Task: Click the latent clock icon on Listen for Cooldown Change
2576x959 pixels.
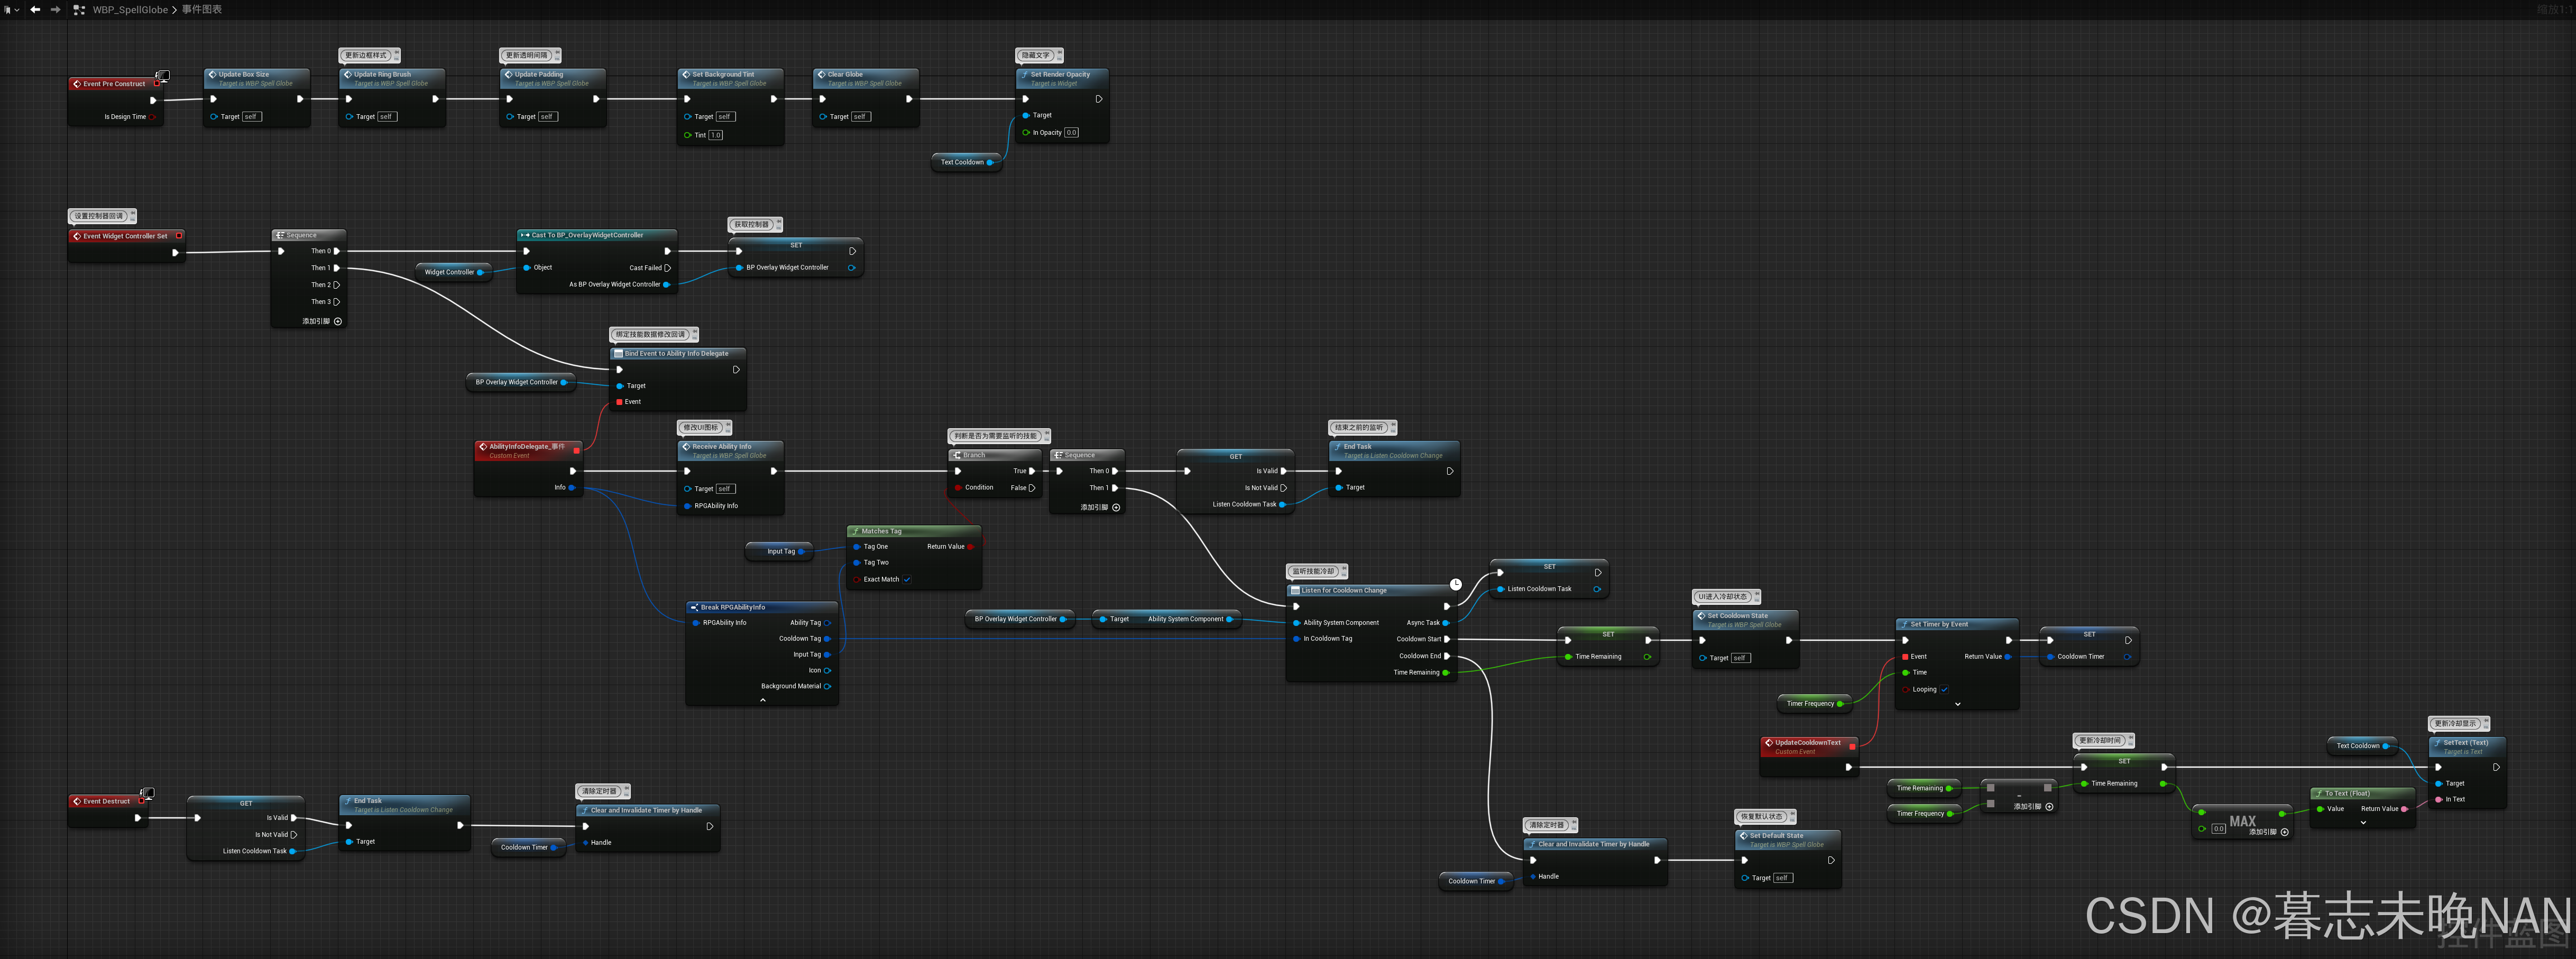Action: pyautogui.click(x=1456, y=584)
